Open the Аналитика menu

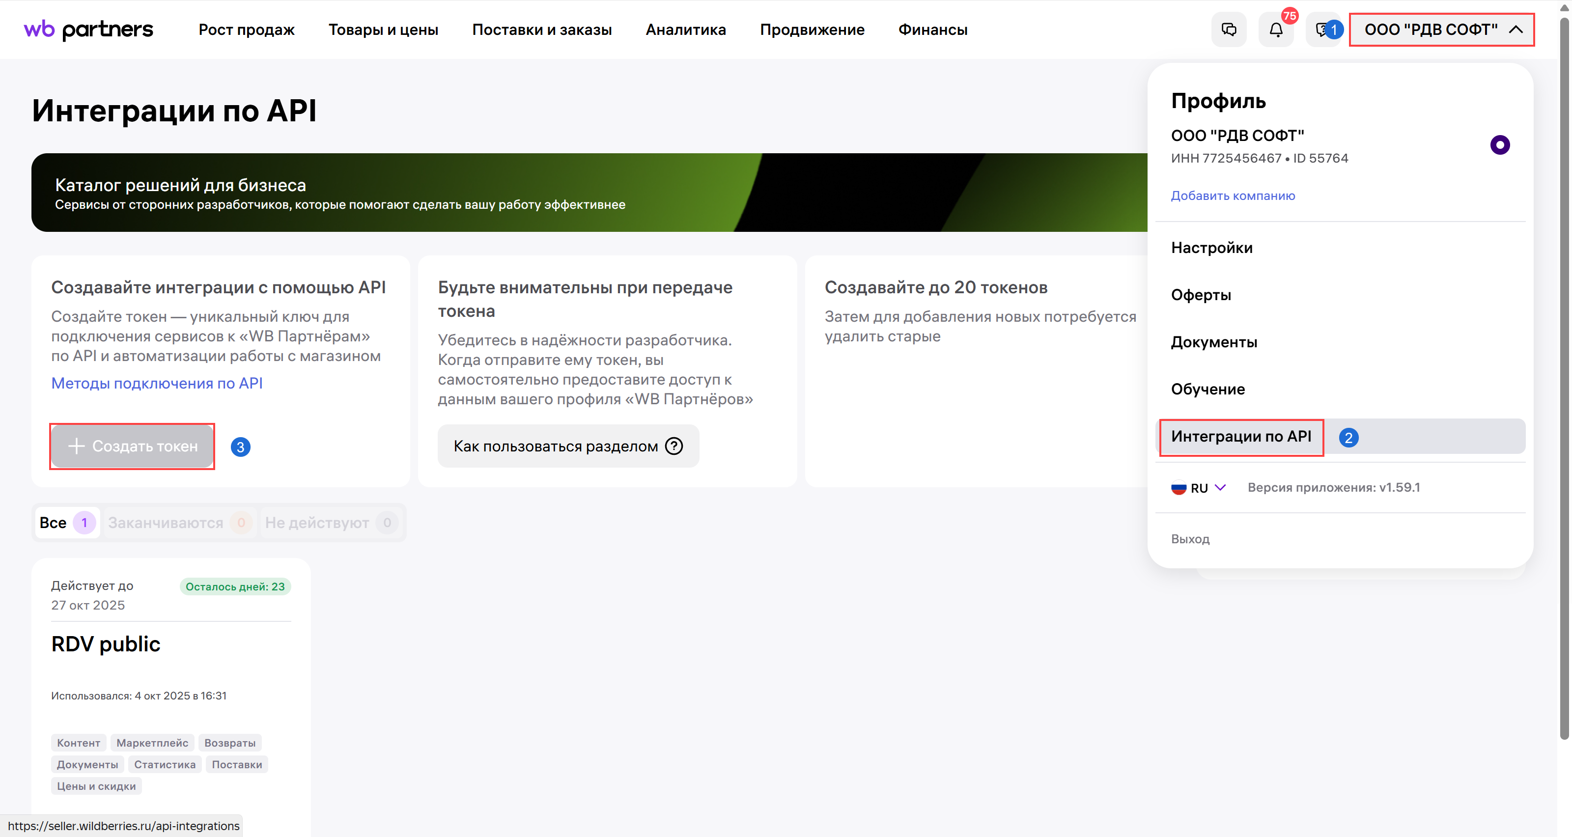(x=685, y=29)
